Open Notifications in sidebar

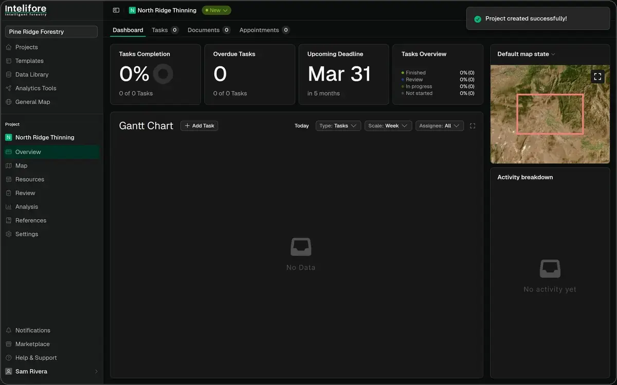[x=33, y=331]
